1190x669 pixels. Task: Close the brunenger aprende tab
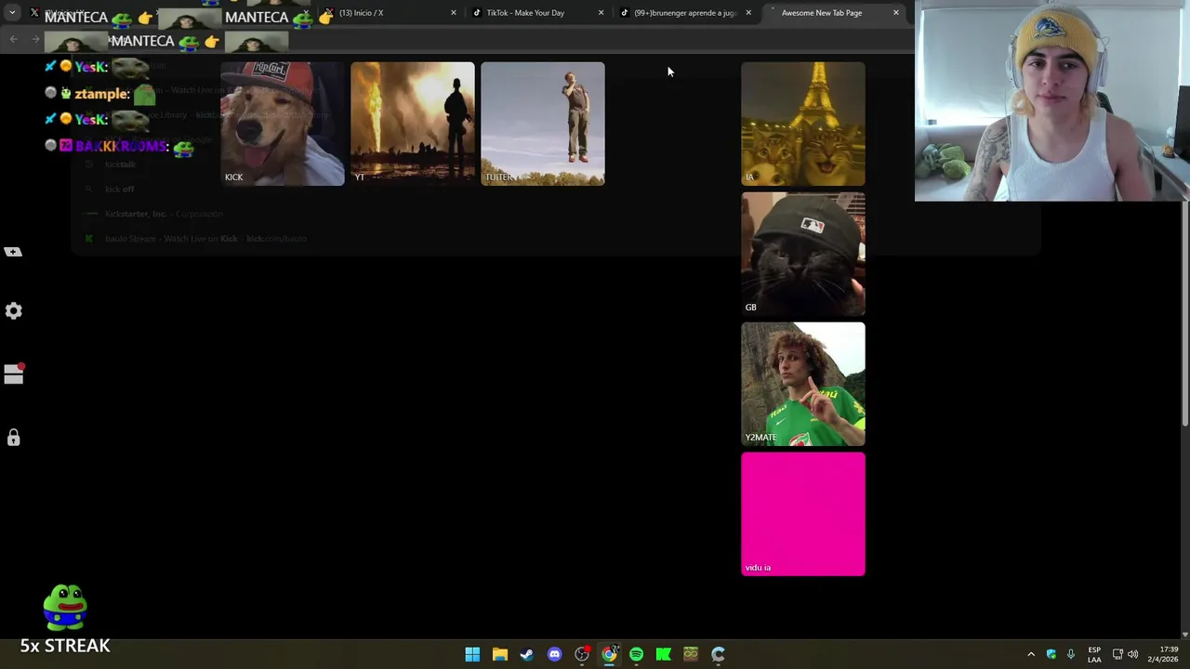click(748, 13)
